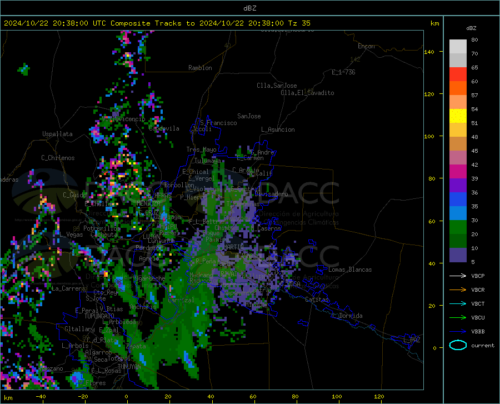
Task: Click the orange VBCR arrow icon
Action: pyautogui.click(x=458, y=290)
